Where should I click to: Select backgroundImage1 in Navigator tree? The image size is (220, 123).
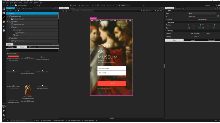pyautogui.click(x=19, y=19)
